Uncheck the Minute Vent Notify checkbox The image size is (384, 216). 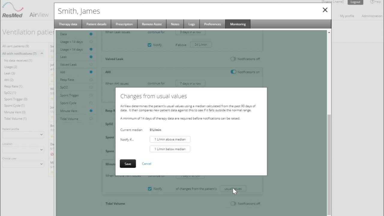pyautogui.click(x=150, y=189)
